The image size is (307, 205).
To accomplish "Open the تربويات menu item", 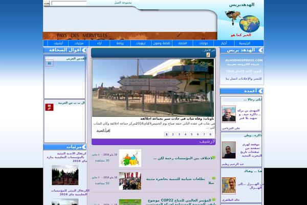I will point(141,43).
